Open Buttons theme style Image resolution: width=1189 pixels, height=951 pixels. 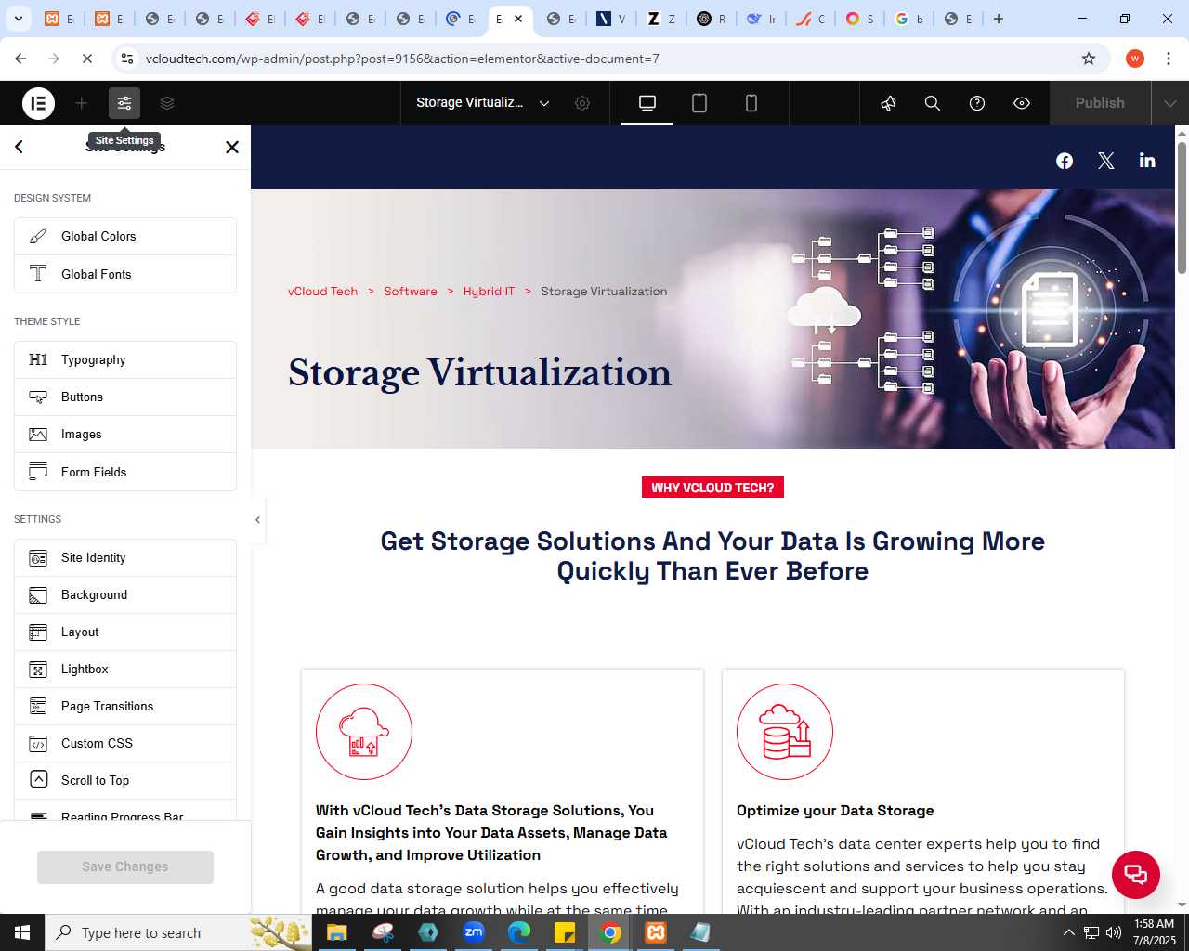click(125, 397)
